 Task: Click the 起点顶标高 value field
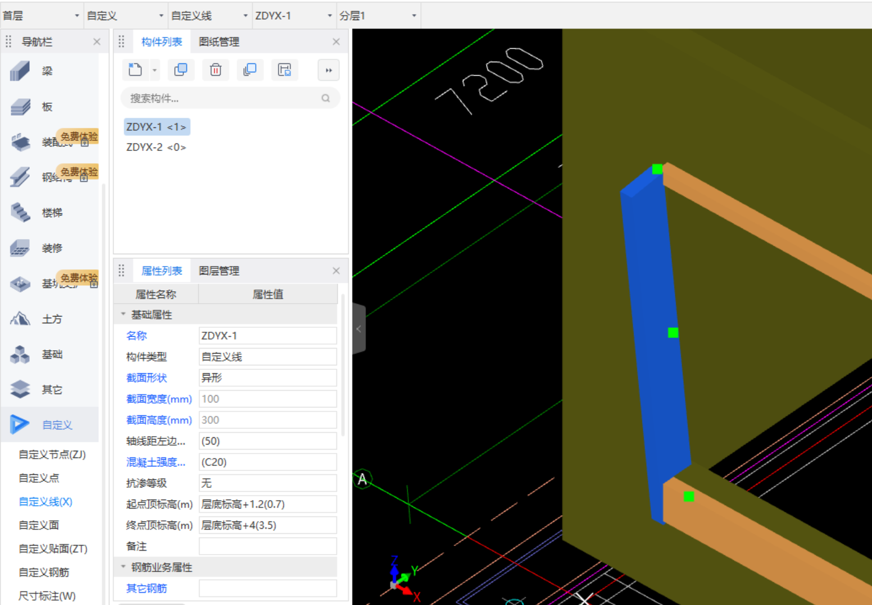(x=268, y=504)
